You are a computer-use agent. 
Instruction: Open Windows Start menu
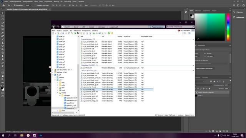[x=3, y=135]
